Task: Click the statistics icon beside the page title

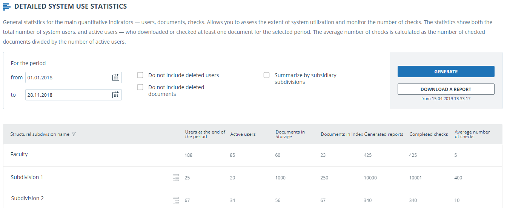Action: [x=6, y=7]
